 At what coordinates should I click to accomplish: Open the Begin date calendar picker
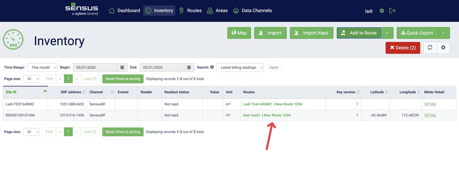122,67
